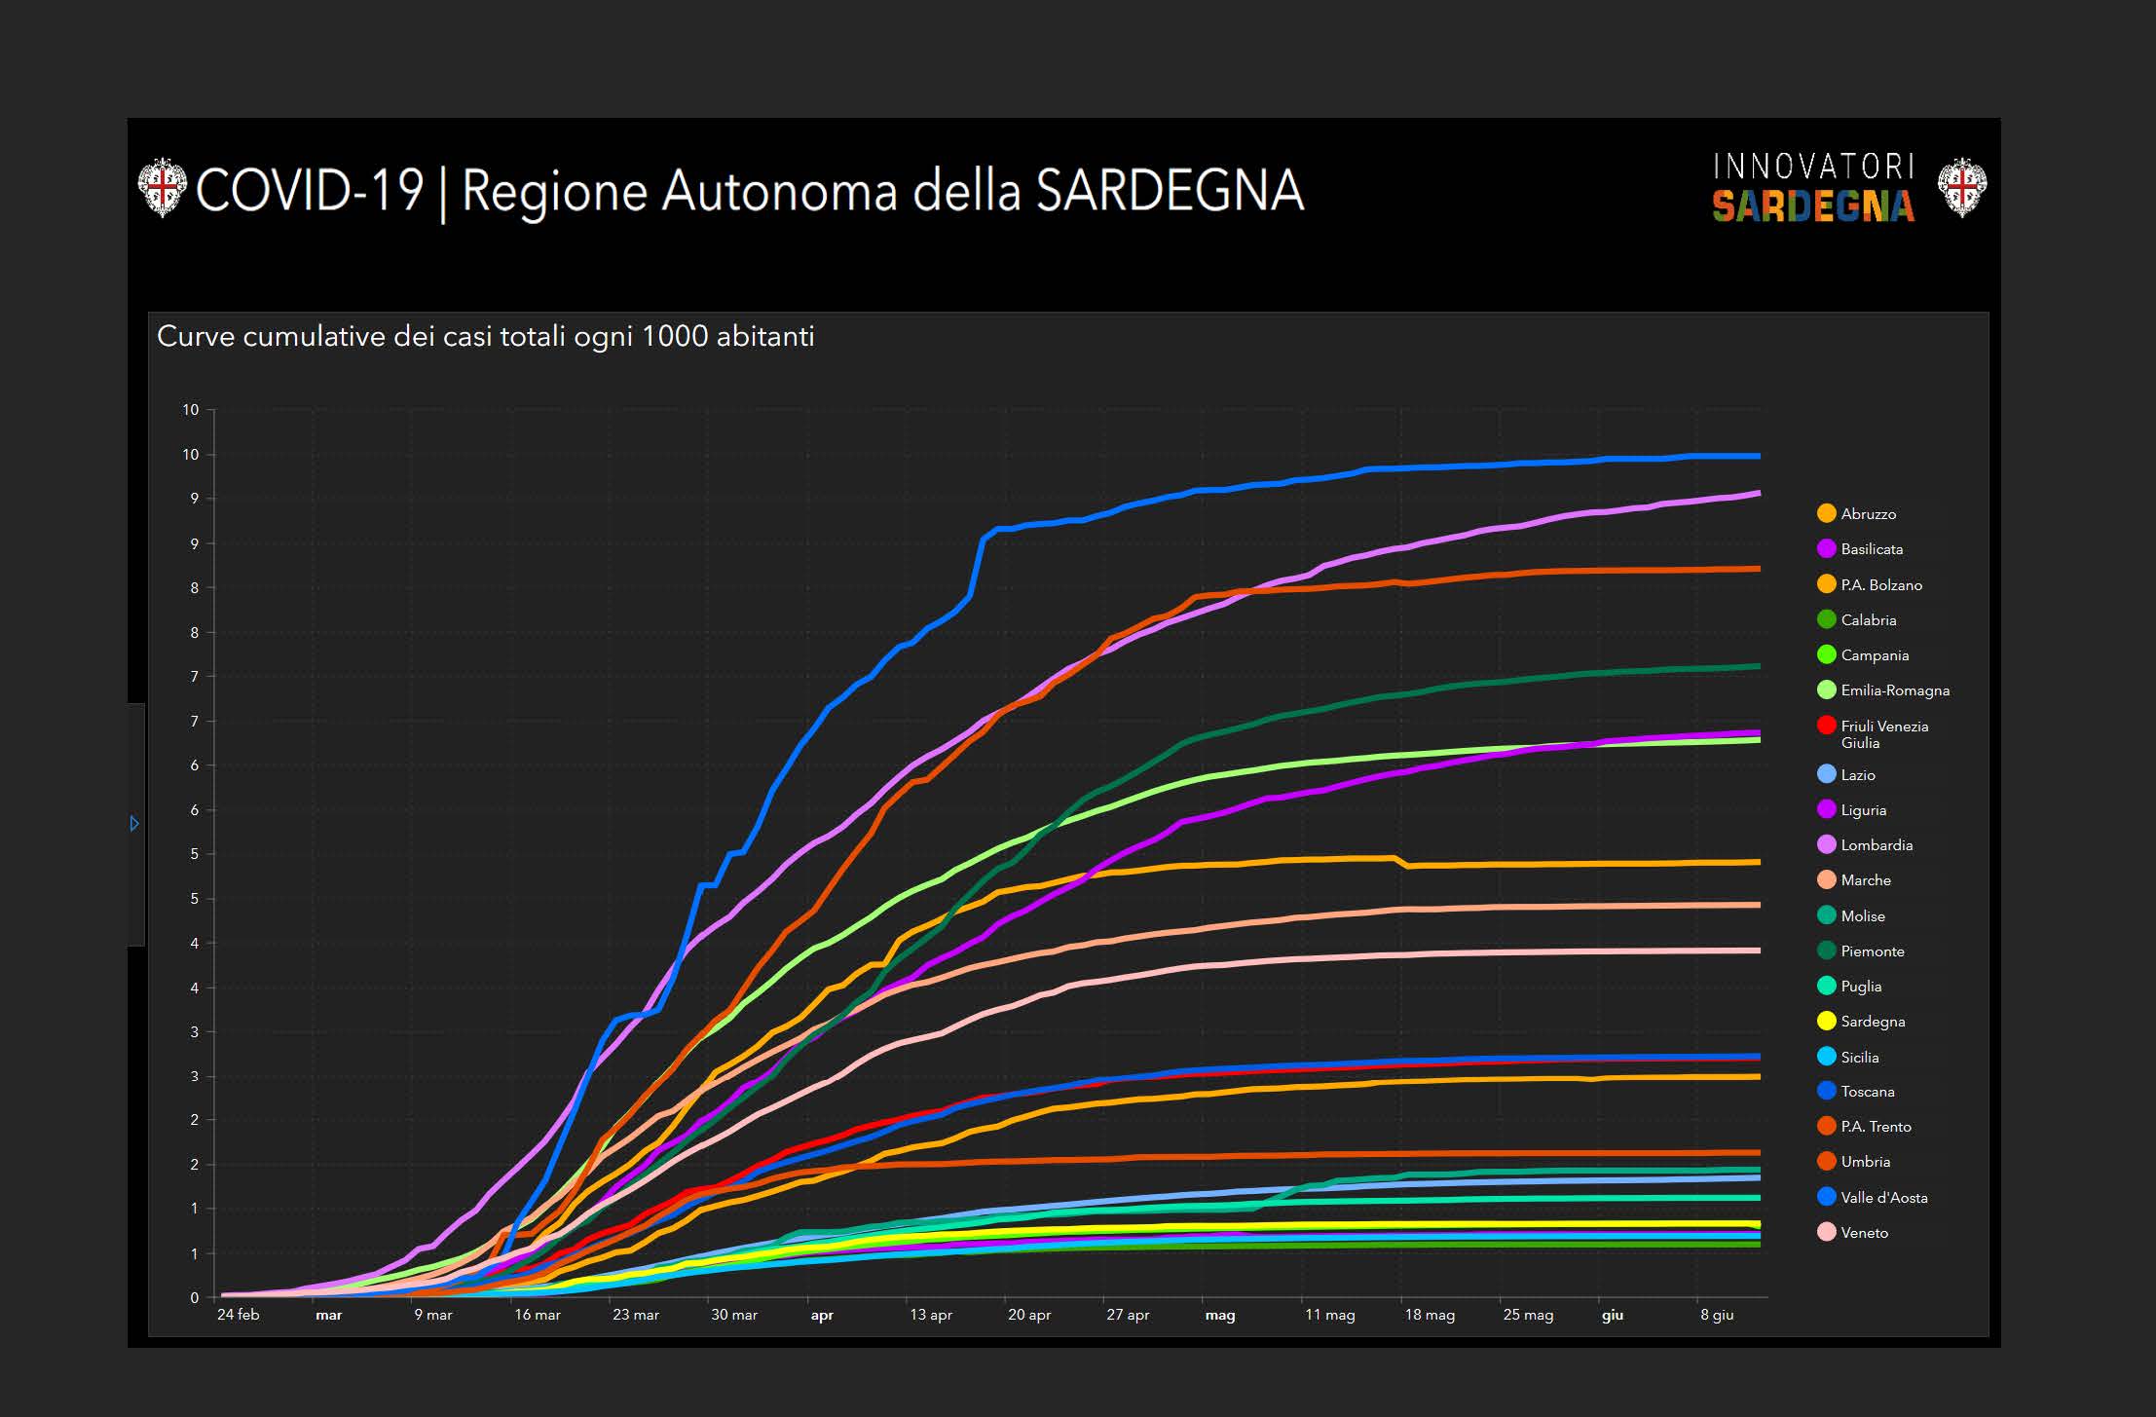Click the Innovatori Sardegna logo
Image resolution: width=2156 pixels, height=1417 pixels.
click(1813, 187)
